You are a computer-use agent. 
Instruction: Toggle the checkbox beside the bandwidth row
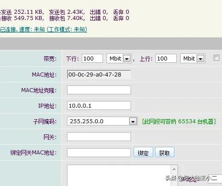point(216,58)
